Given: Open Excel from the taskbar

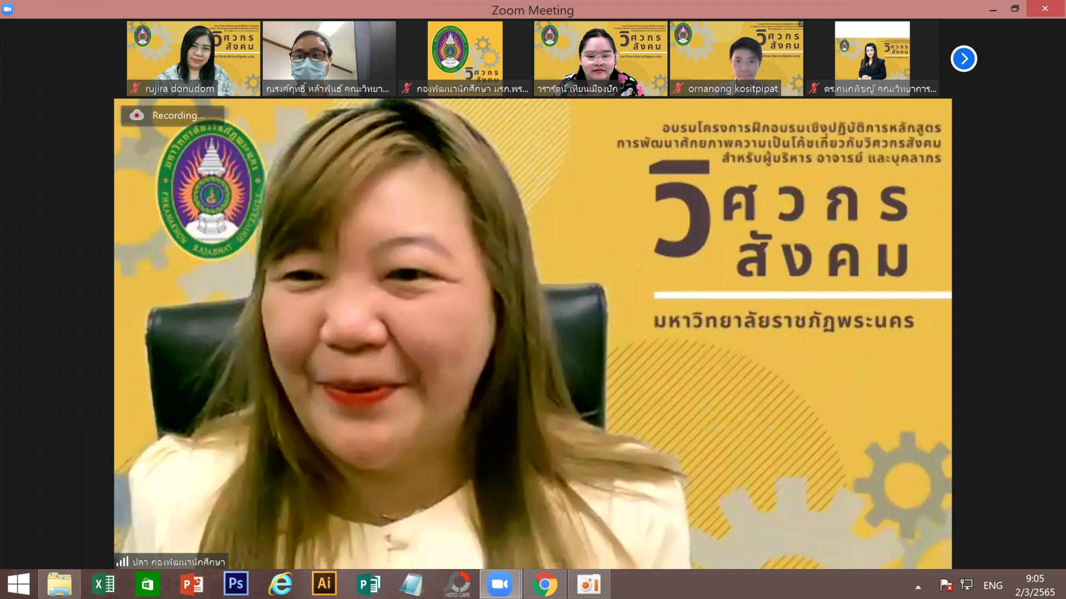Looking at the screenshot, I should [x=103, y=584].
